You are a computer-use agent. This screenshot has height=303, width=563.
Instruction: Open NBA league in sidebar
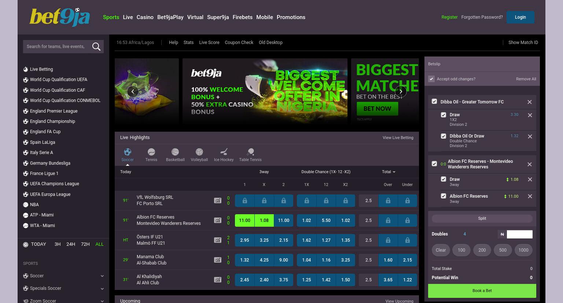34,205
